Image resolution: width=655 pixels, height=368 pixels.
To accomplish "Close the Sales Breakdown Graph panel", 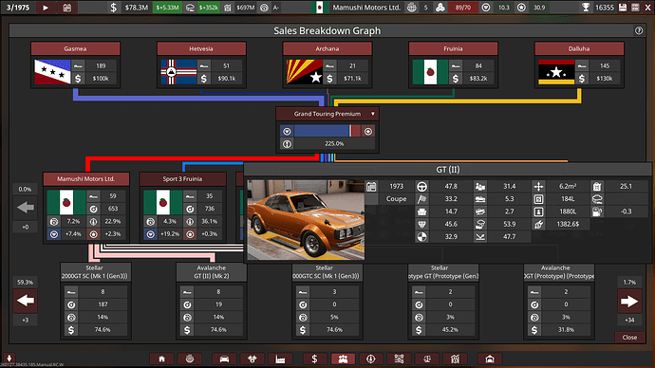I will pyautogui.click(x=629, y=337).
